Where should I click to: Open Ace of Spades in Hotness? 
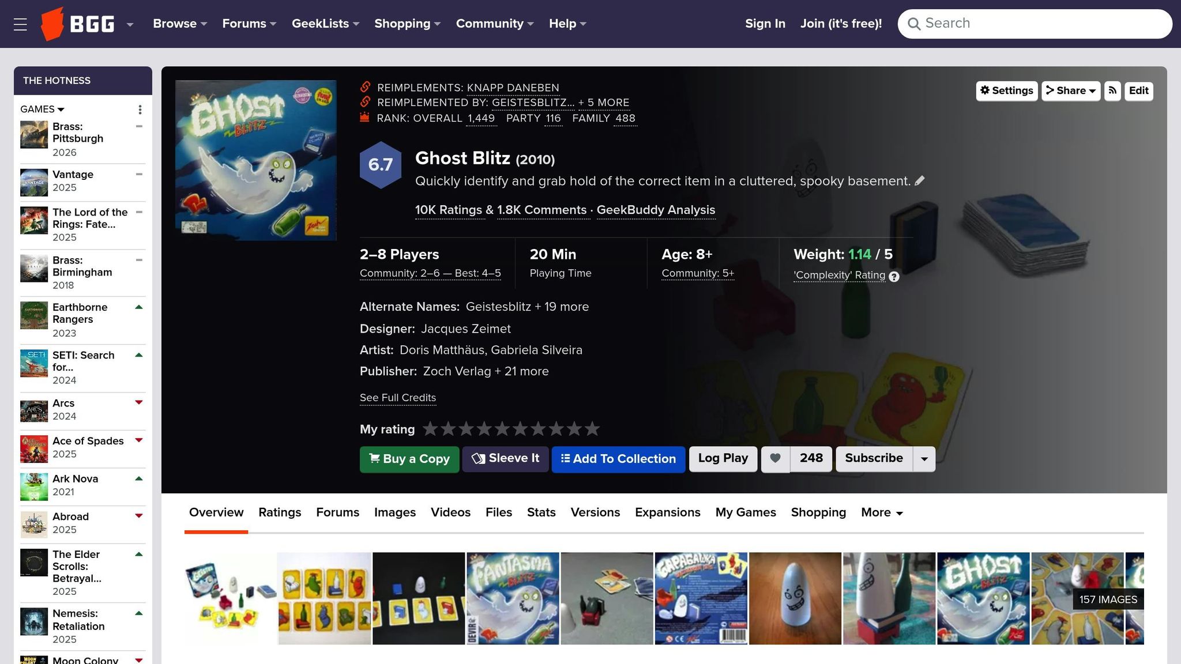(x=88, y=441)
